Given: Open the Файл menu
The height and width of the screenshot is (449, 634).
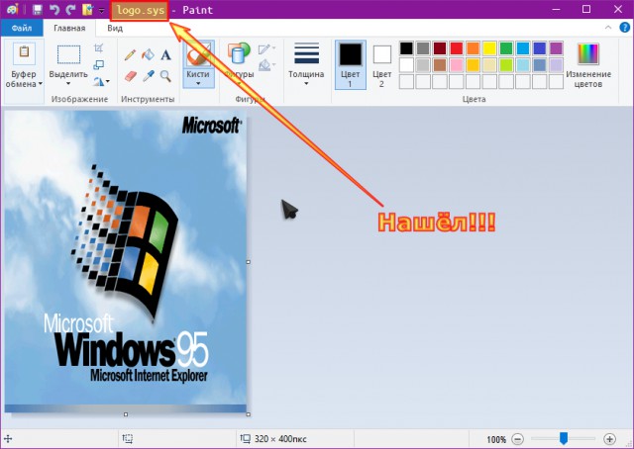Looking at the screenshot, I should click(22, 29).
